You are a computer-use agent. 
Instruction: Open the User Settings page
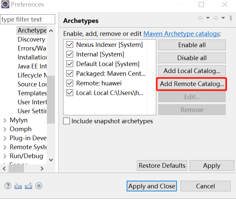point(32,111)
